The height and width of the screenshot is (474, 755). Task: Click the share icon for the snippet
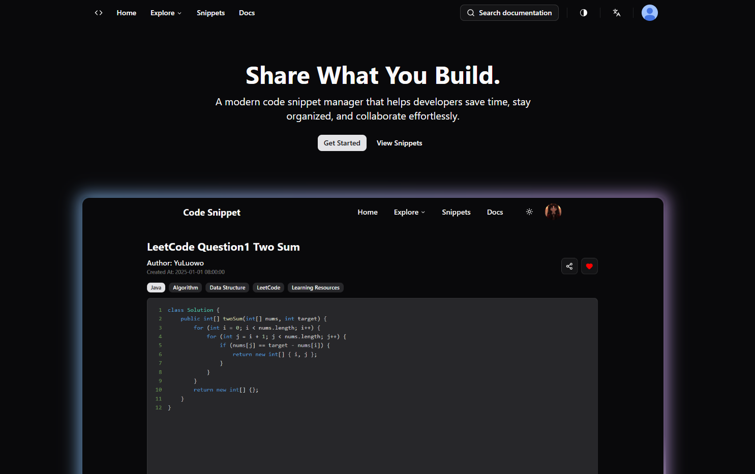tap(569, 266)
